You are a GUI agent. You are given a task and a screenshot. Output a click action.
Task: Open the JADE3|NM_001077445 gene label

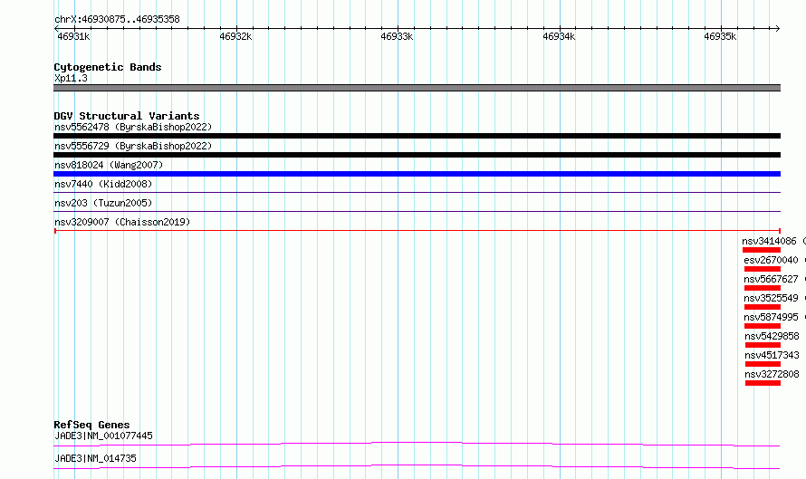point(103,436)
